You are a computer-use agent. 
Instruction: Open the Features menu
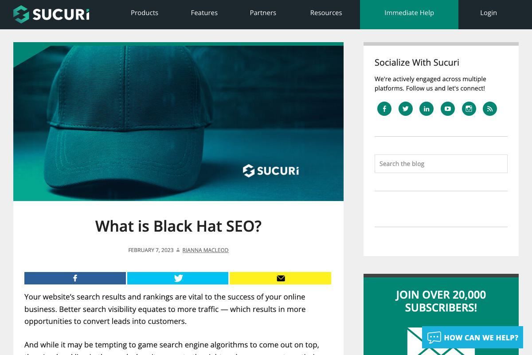click(204, 13)
